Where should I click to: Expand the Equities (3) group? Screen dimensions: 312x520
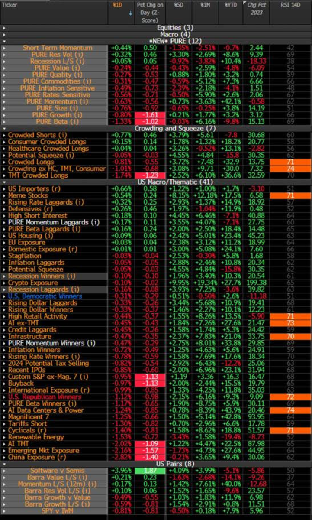pos(4,28)
